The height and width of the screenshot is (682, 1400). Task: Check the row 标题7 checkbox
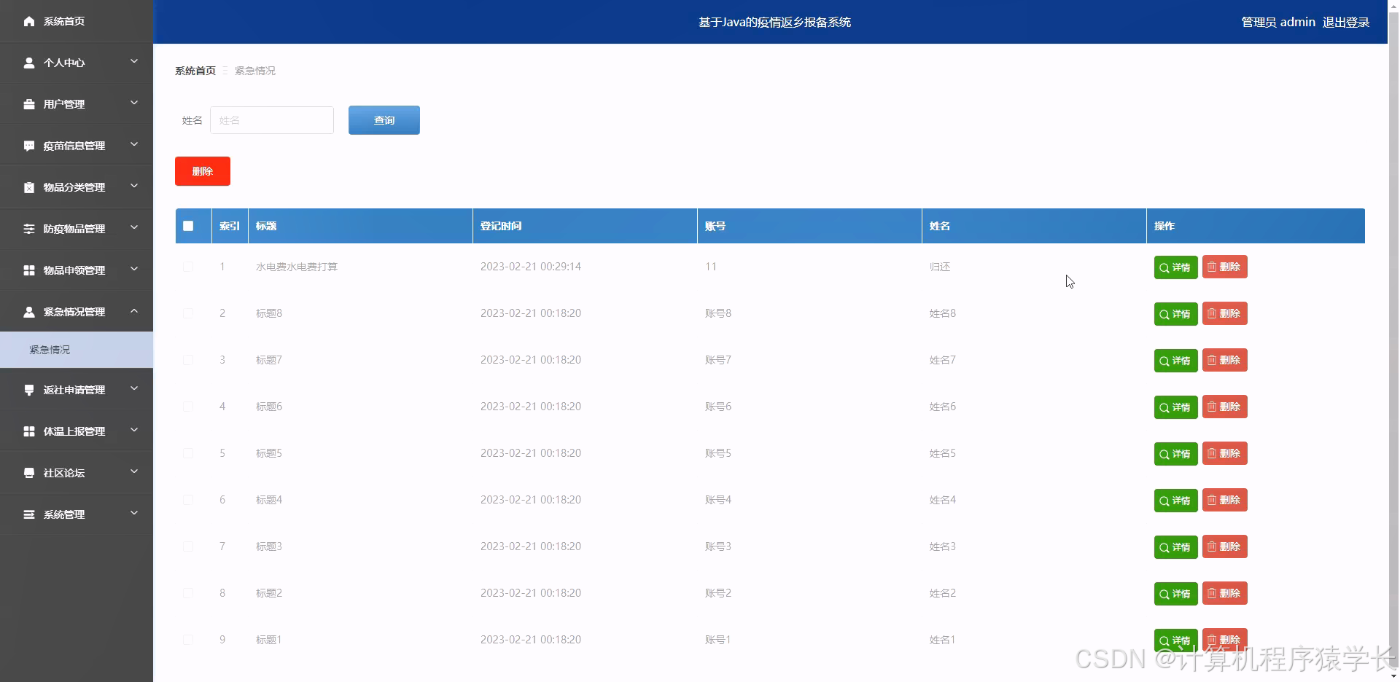tap(188, 360)
